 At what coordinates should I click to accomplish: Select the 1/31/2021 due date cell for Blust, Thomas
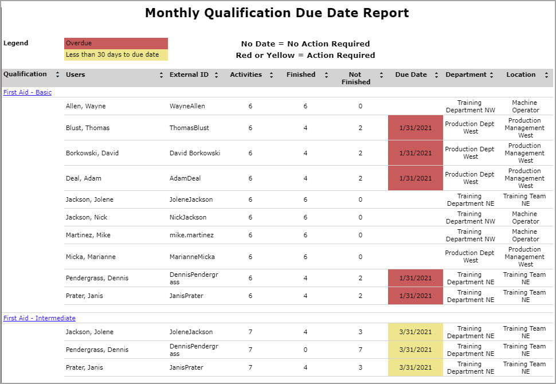coord(415,127)
